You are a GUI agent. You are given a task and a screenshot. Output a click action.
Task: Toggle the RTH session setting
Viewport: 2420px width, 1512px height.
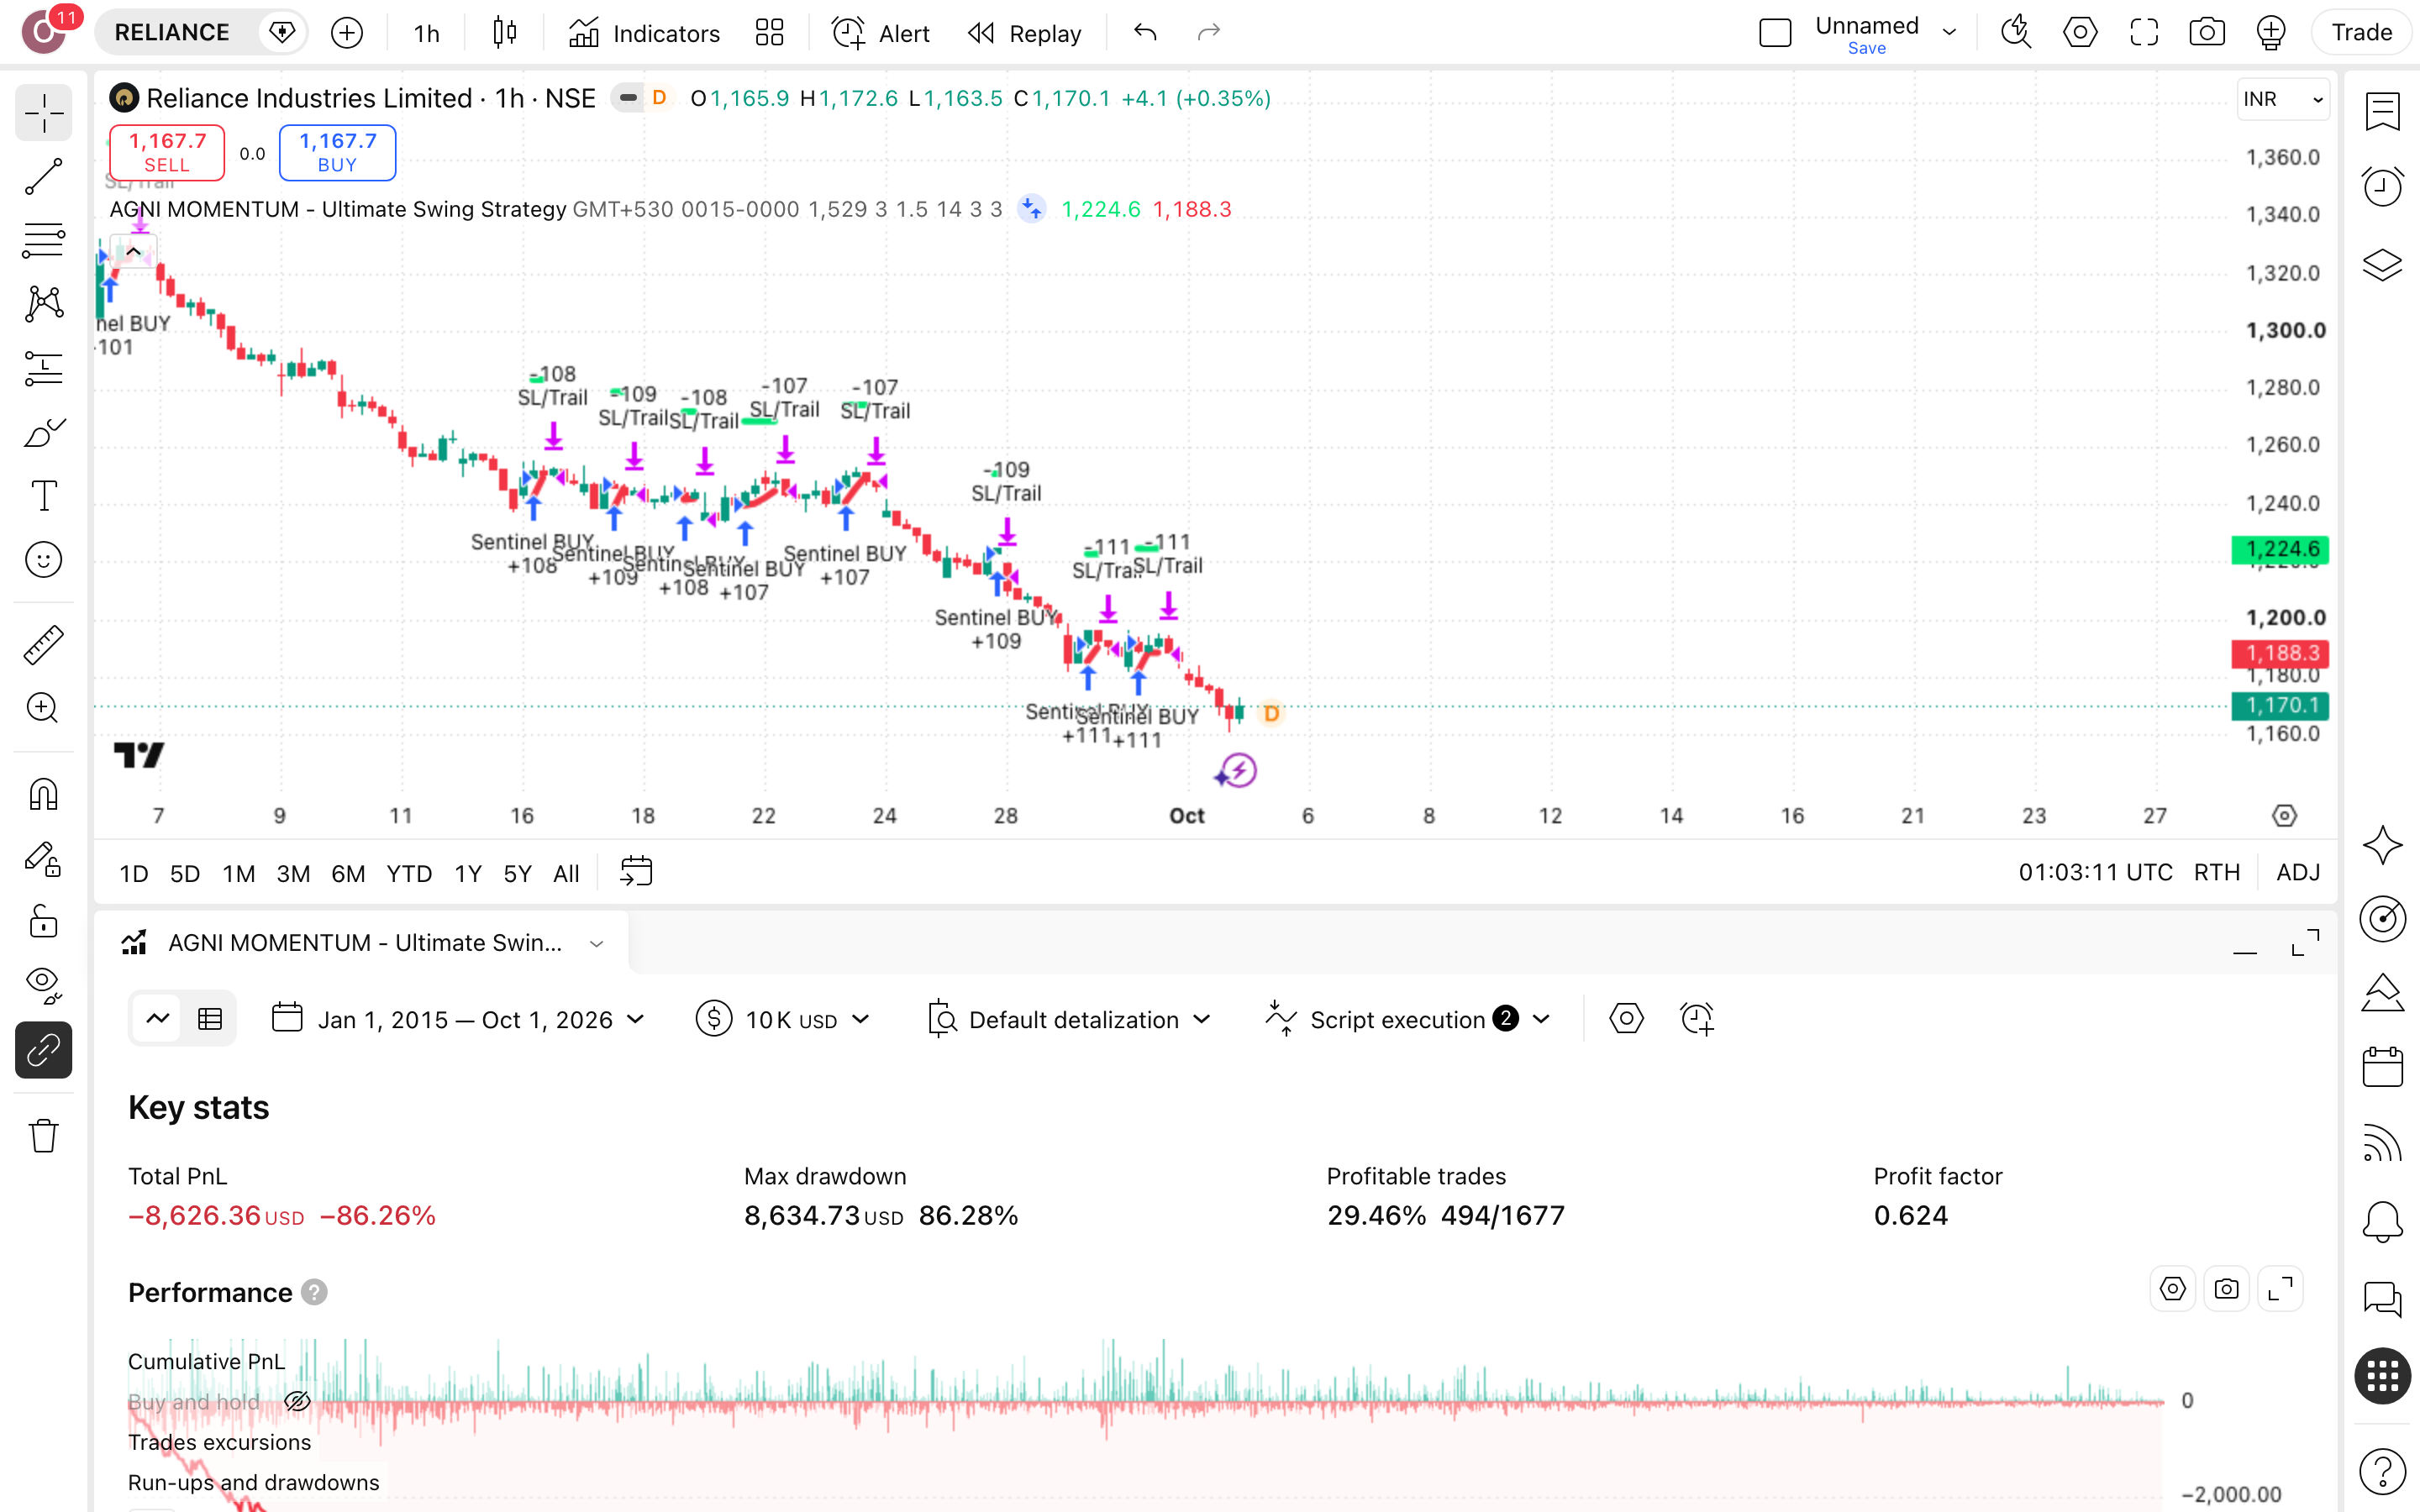(x=2217, y=873)
